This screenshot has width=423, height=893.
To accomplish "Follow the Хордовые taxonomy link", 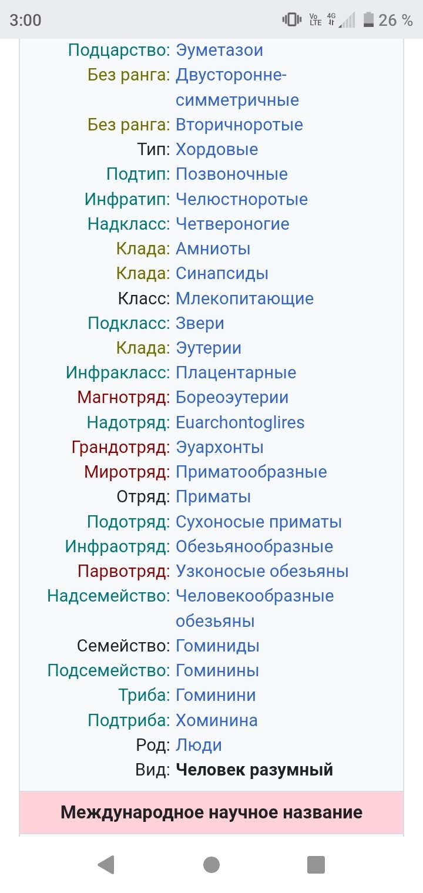I will 217,149.
